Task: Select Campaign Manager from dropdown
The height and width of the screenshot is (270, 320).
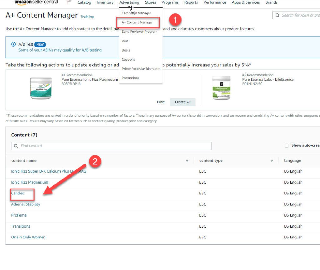Action: click(x=136, y=13)
